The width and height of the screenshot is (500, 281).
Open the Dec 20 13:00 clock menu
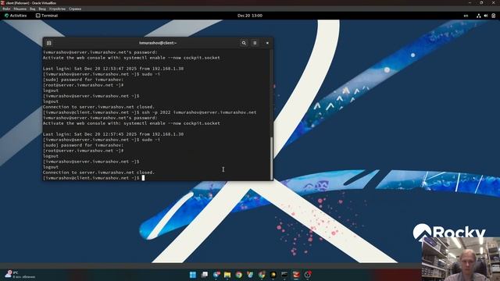point(250,16)
